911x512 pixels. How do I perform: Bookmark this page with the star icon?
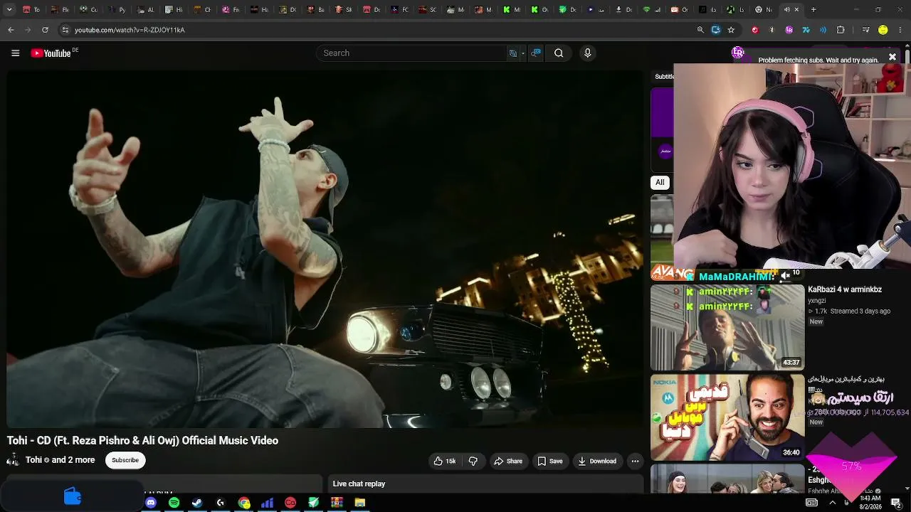click(731, 30)
